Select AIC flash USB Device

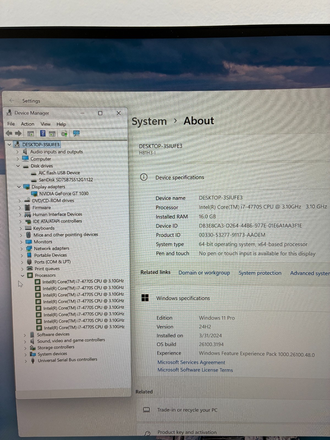tap(59, 173)
